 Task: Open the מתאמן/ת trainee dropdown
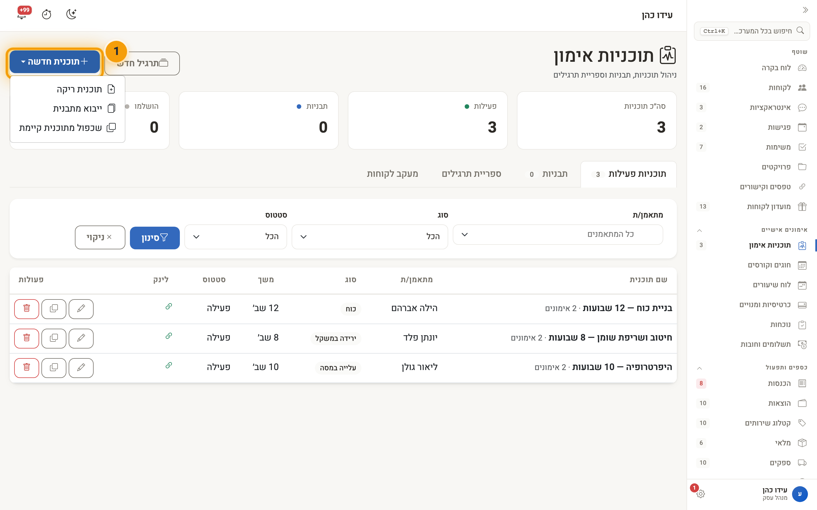558,234
